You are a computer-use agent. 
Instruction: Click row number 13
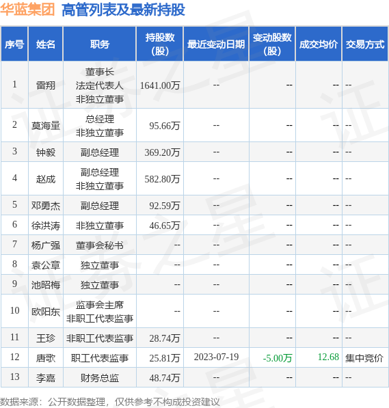14,377
